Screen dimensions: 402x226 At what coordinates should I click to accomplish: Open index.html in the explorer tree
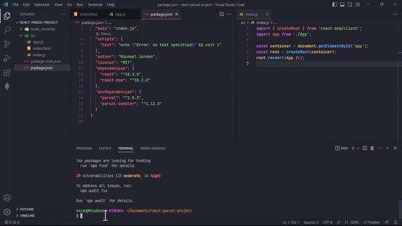click(42, 48)
